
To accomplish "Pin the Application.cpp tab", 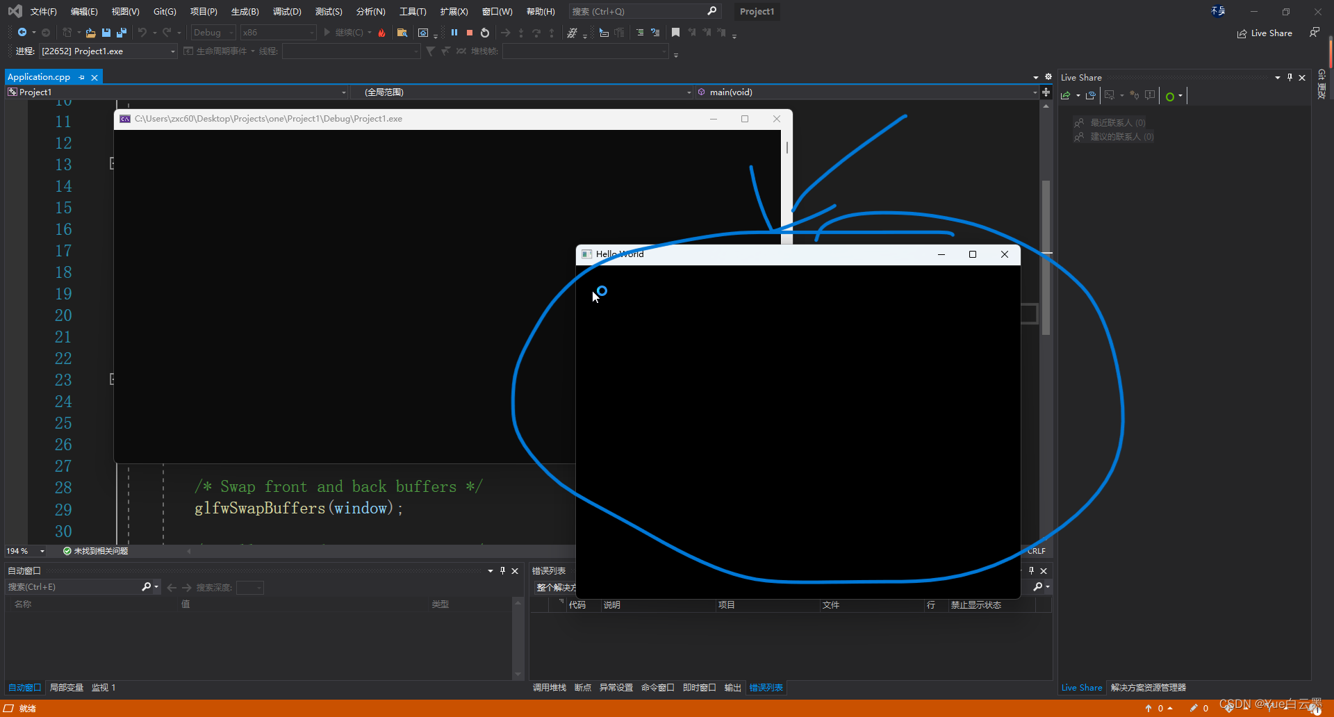I will click(82, 77).
